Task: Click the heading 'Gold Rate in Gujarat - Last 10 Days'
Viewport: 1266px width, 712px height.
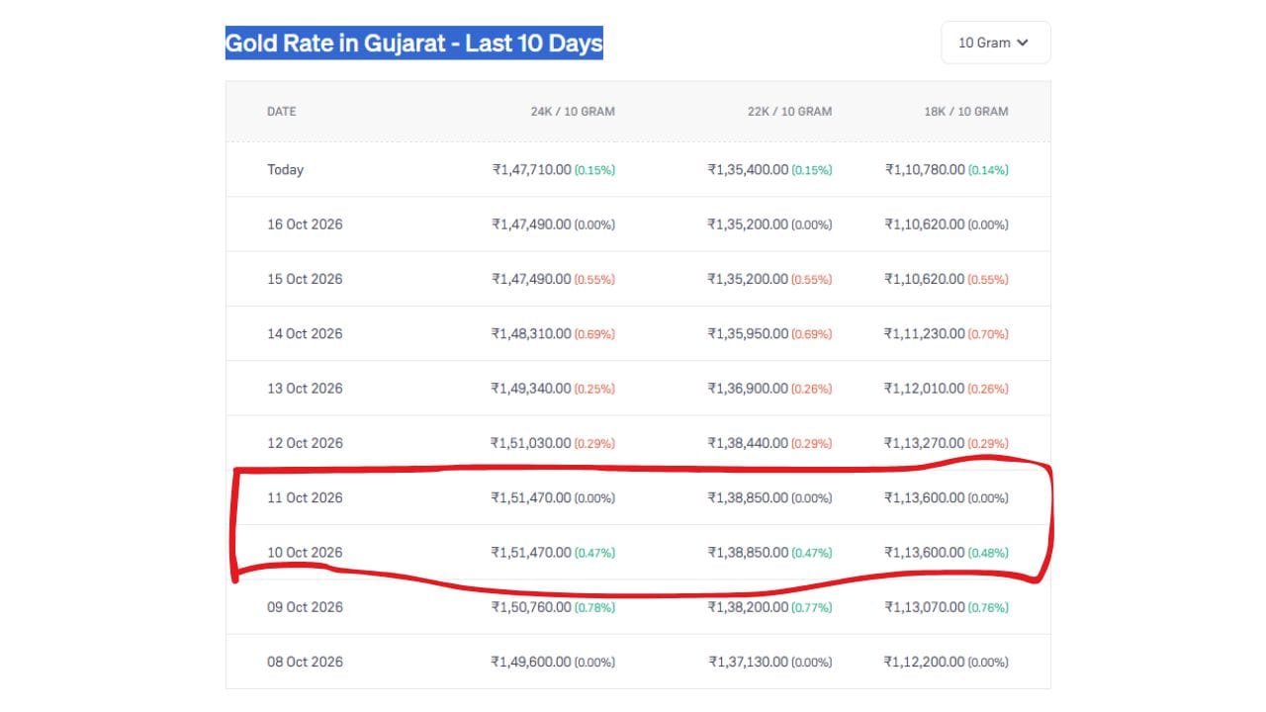Action: pos(414,44)
